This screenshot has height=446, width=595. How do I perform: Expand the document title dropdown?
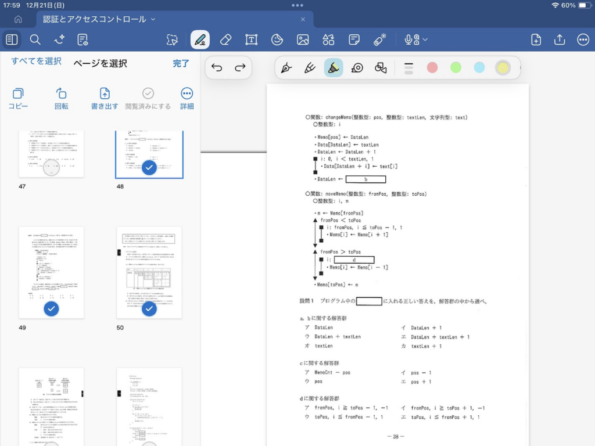point(153,19)
